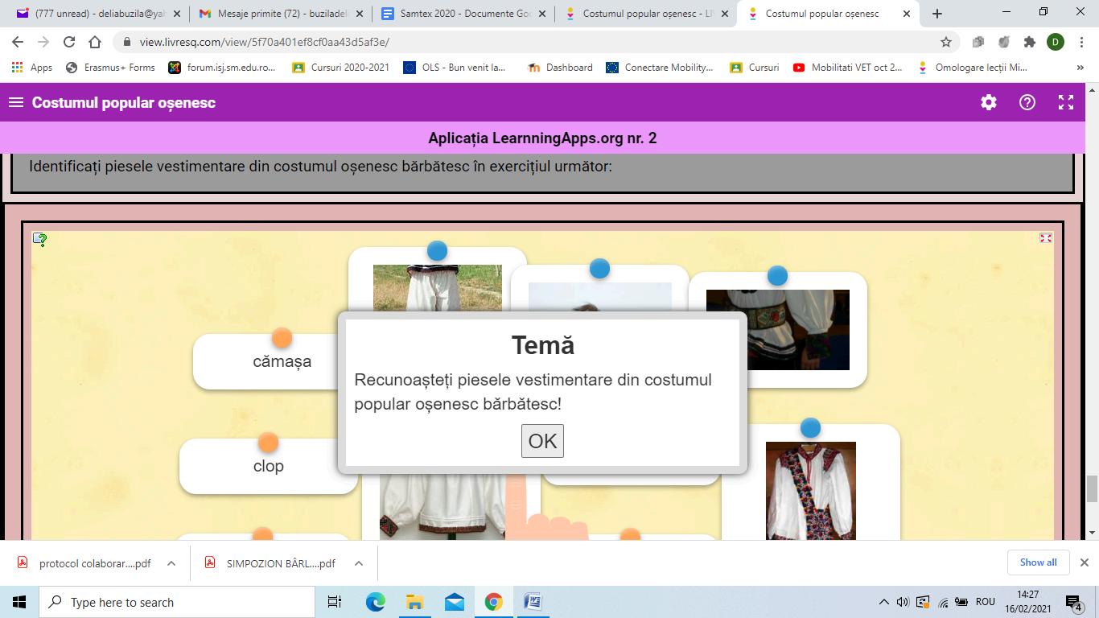
Task: Open Omologare lecții bookmark
Action: tap(972, 68)
